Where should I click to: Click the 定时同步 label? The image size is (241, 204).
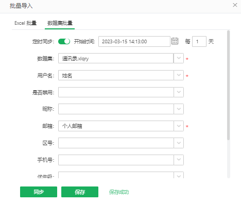[x=43, y=42]
